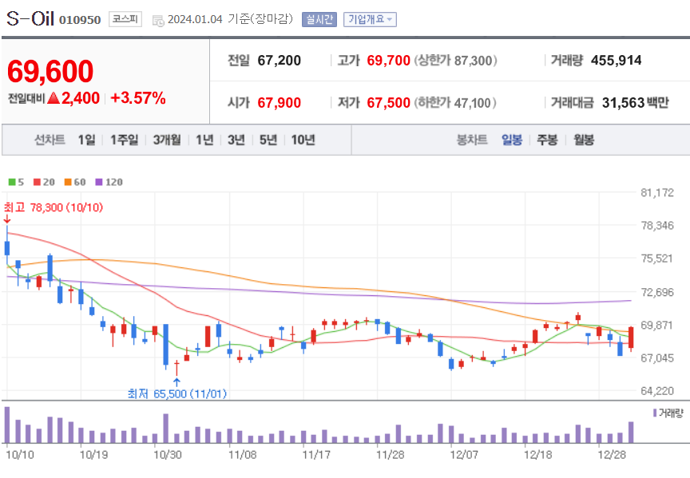
Task: Click the 하한가 47,100 lower limit text
Action: tap(455, 103)
